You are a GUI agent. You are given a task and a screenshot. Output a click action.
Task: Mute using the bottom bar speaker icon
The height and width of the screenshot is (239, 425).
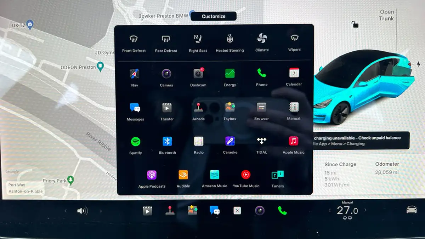[x=82, y=211]
